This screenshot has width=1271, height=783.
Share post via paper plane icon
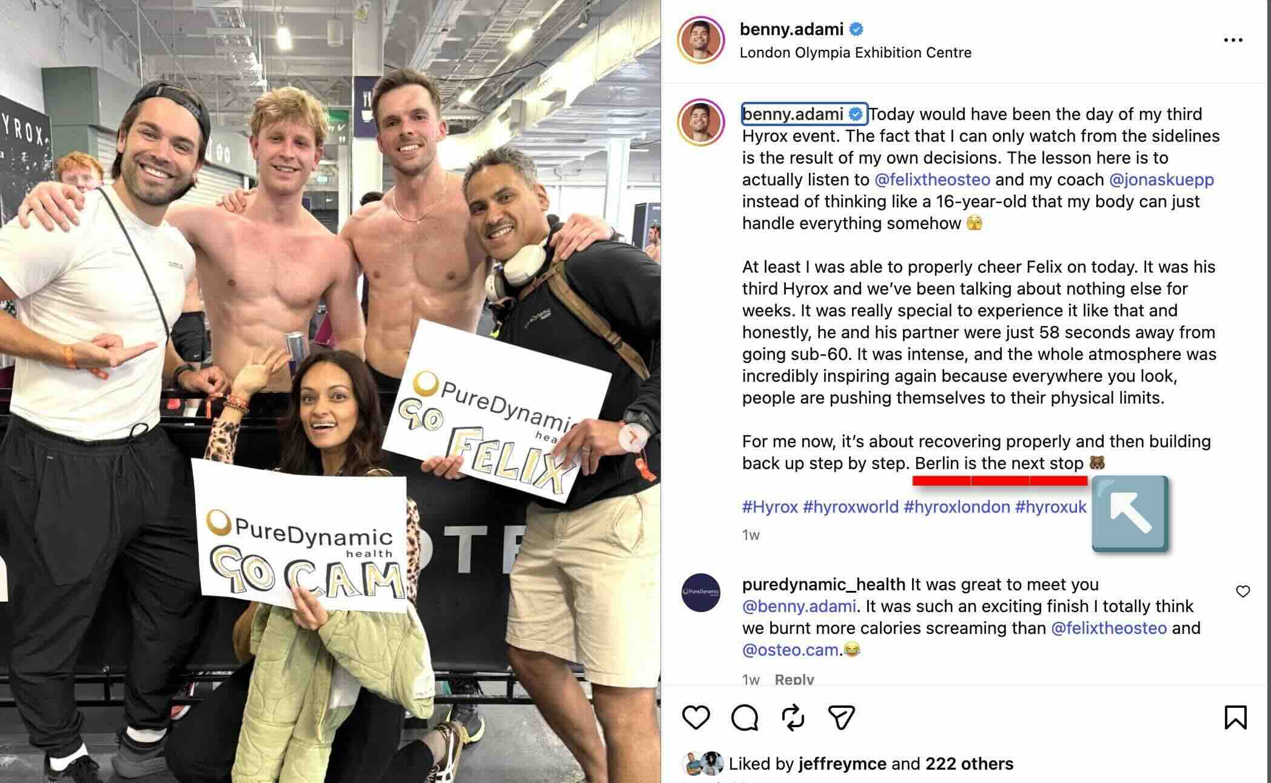pyautogui.click(x=842, y=718)
